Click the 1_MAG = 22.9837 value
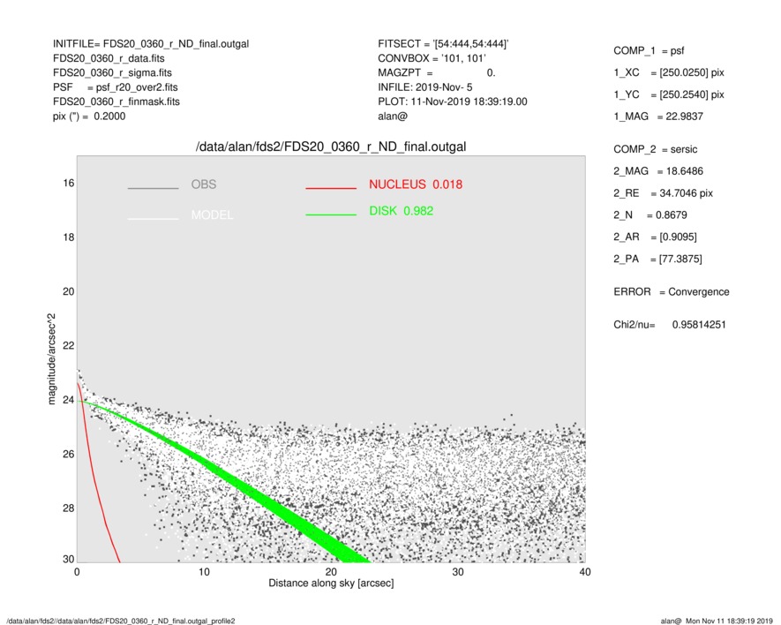This screenshot has width=781, height=625. coord(658,117)
